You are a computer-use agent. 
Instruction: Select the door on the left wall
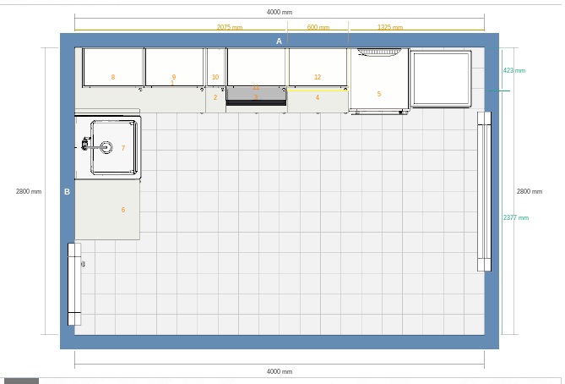tap(74, 283)
